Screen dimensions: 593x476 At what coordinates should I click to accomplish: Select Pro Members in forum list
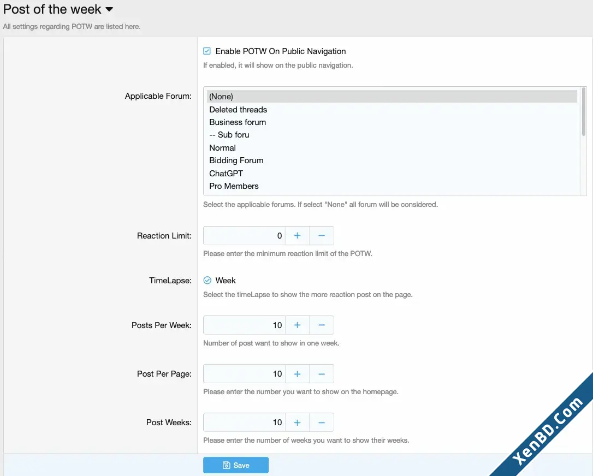click(x=392, y=186)
